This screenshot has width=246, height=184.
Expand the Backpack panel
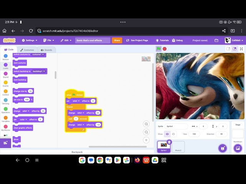tap(77, 152)
